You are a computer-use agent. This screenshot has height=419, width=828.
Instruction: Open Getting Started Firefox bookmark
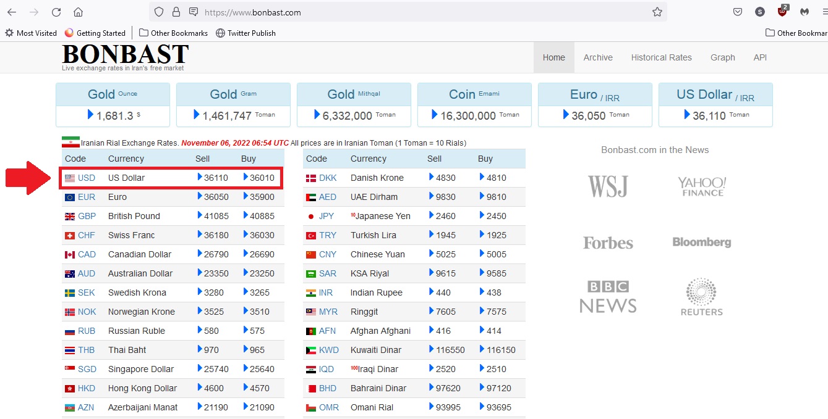95,33
